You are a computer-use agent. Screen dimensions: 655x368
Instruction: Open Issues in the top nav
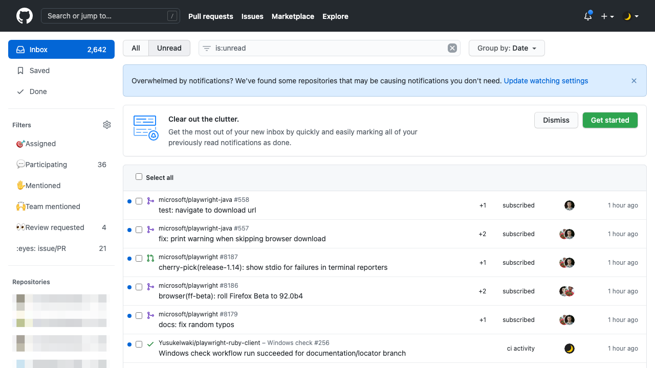[x=252, y=16]
